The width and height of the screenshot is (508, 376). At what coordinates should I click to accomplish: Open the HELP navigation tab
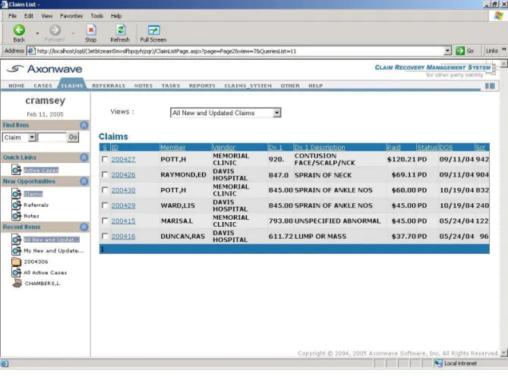coord(316,86)
